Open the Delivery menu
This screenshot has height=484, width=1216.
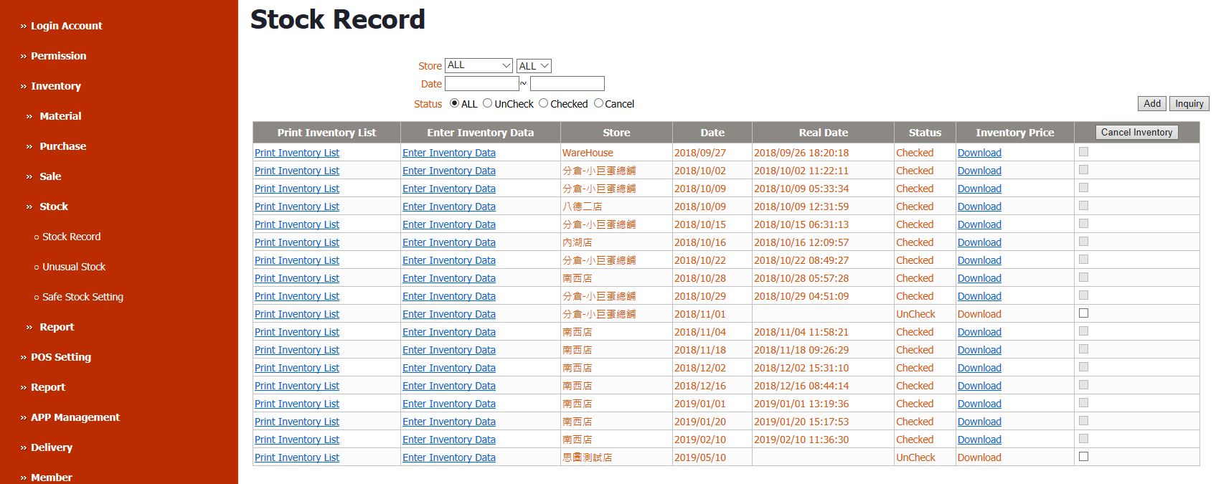52,447
